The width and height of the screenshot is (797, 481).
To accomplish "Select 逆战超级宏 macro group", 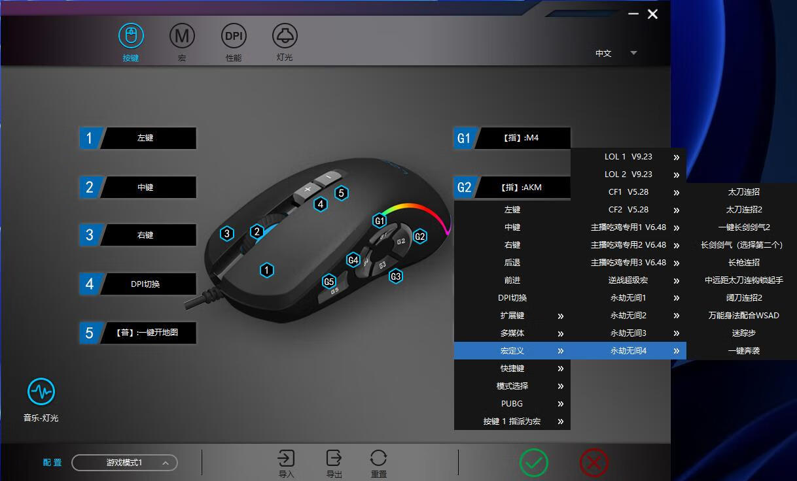I will [x=628, y=280].
